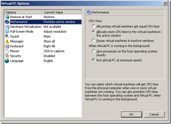Open the Hardware Virtualization option
The width and height of the screenshot is (171, 124).
26,27
